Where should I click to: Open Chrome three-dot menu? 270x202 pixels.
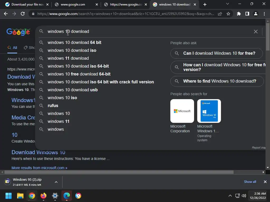(x=264, y=14)
